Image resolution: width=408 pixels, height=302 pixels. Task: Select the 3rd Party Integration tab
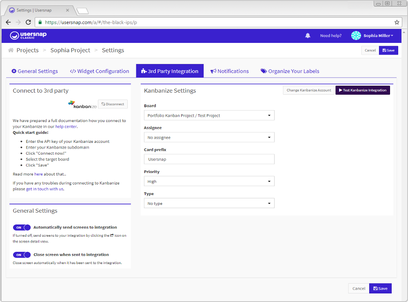(170, 71)
